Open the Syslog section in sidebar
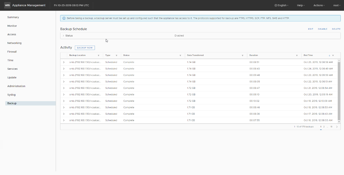This screenshot has height=175, width=344. click(x=11, y=95)
